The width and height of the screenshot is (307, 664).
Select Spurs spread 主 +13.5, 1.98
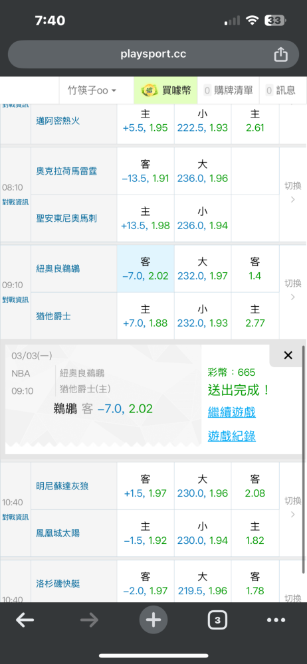pos(146,218)
